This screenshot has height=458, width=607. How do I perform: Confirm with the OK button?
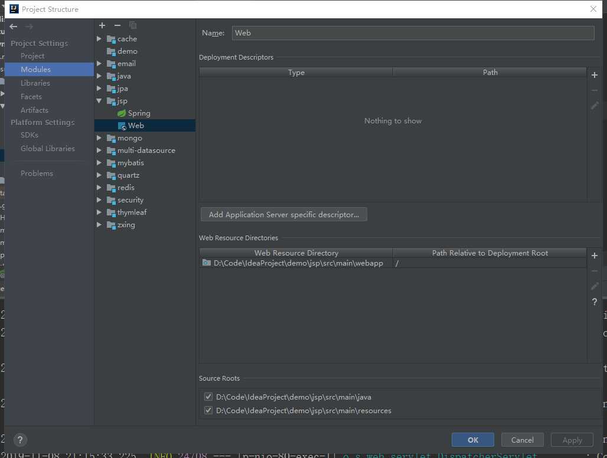click(473, 440)
